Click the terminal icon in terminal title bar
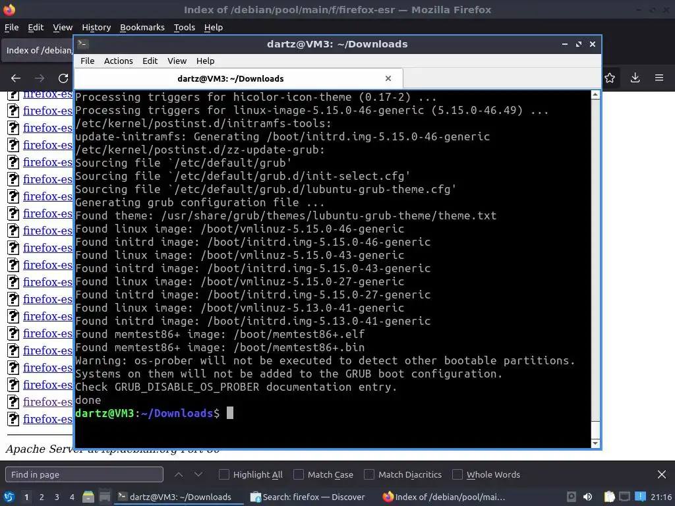The width and height of the screenshot is (675, 506). click(x=83, y=44)
